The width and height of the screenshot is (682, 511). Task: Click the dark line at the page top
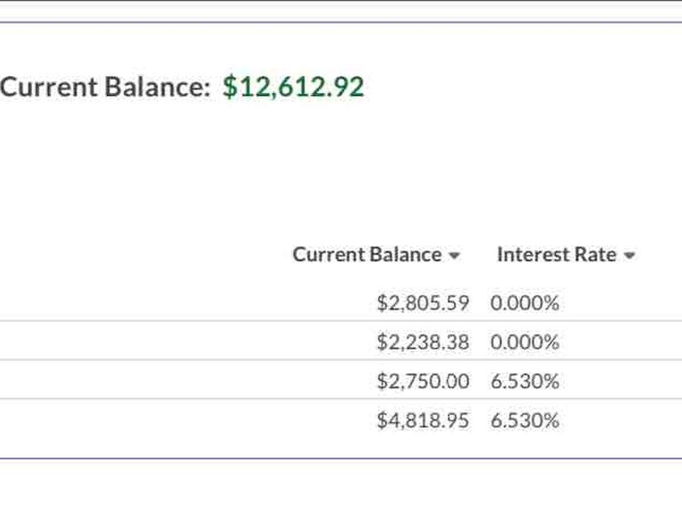pyautogui.click(x=341, y=1)
